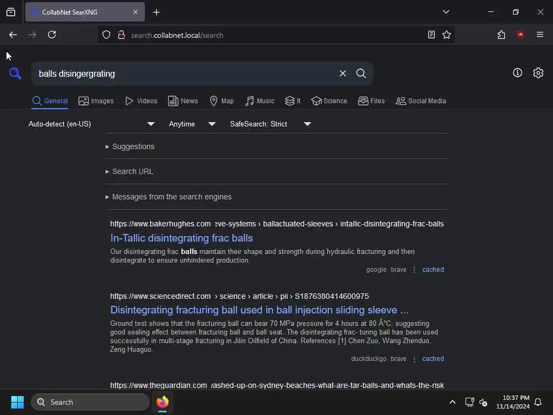Click the sciencedirect.com result URL

(239, 296)
